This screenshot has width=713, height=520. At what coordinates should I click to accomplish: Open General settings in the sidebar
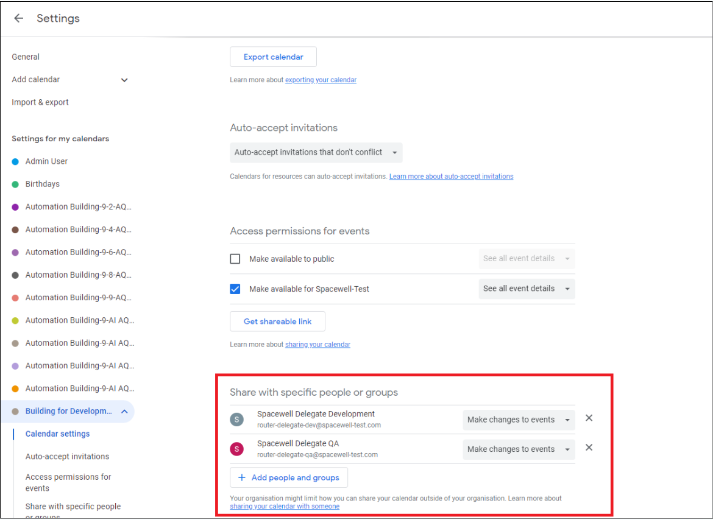pos(26,57)
